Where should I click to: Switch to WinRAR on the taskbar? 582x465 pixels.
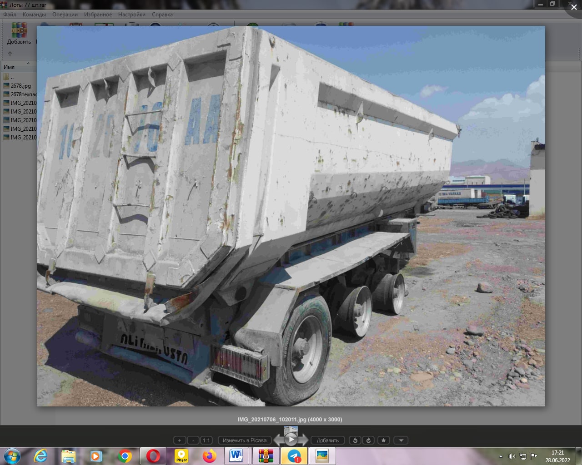coord(266,456)
